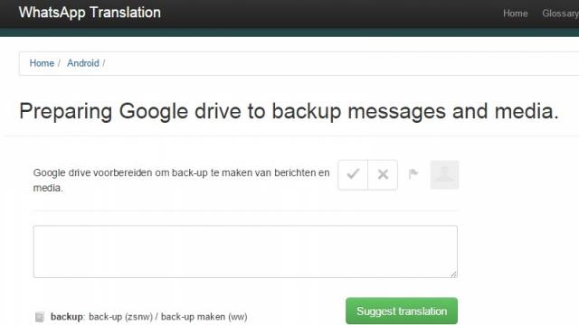Flag the suggested Dutch translation
579x325 pixels.
pyautogui.click(x=413, y=173)
